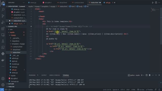Show additional views ellipsis in activity bar
Screen dimensions: 162x91
[3, 66]
